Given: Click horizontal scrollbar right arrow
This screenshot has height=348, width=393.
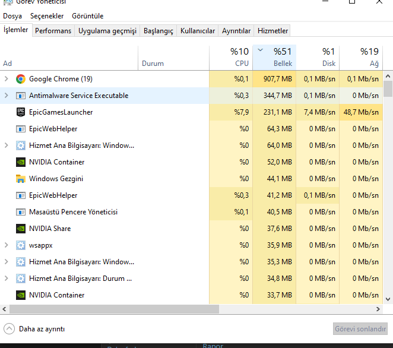Looking at the screenshot, I should click(x=378, y=309).
